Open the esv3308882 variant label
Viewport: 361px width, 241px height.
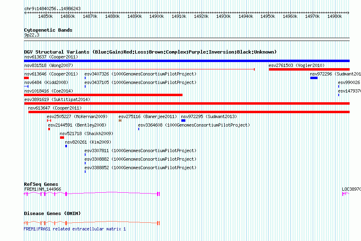coord(140,159)
